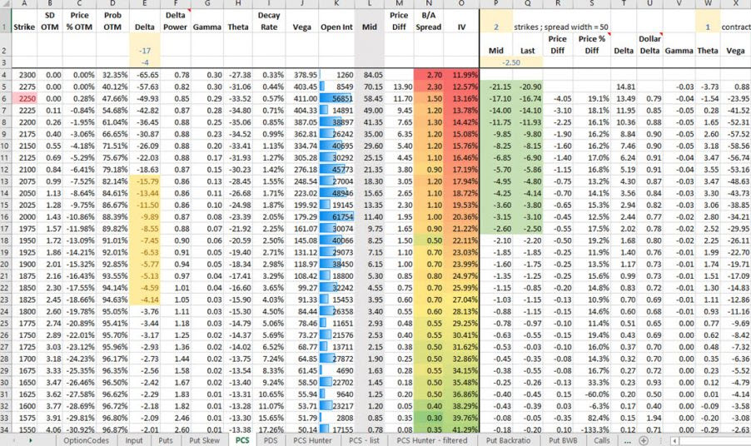Image resolution: width=751 pixels, height=446 pixels.
Task: Select pink highlighted strike cell 2250
Action: pyautogui.click(x=24, y=98)
